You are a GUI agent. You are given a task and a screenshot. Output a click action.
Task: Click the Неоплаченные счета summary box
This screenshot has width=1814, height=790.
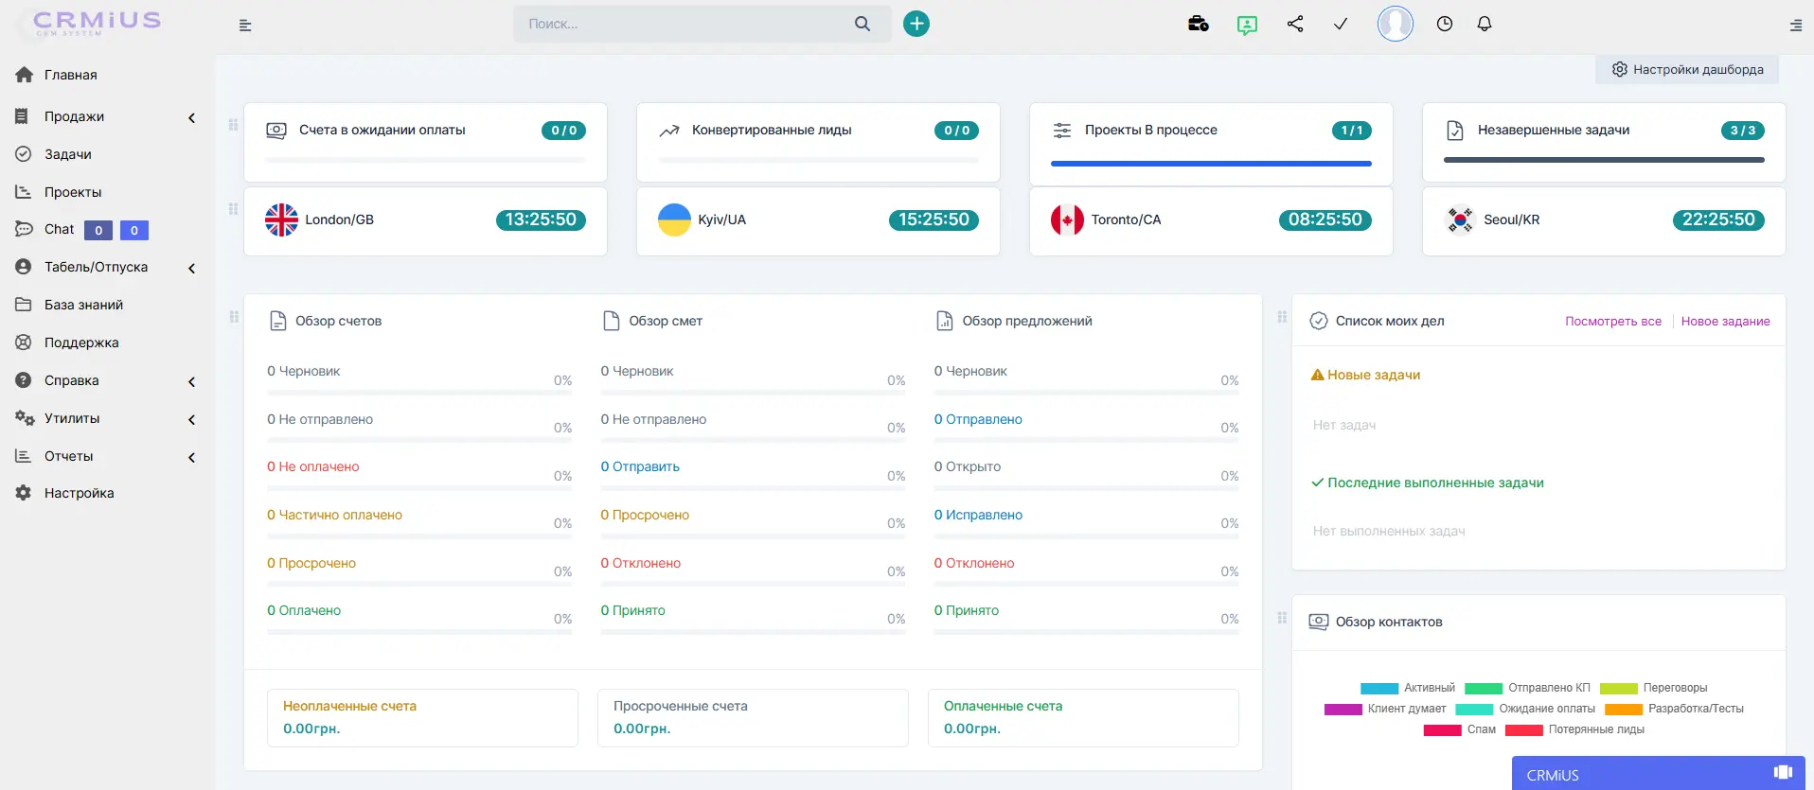pyautogui.click(x=422, y=718)
